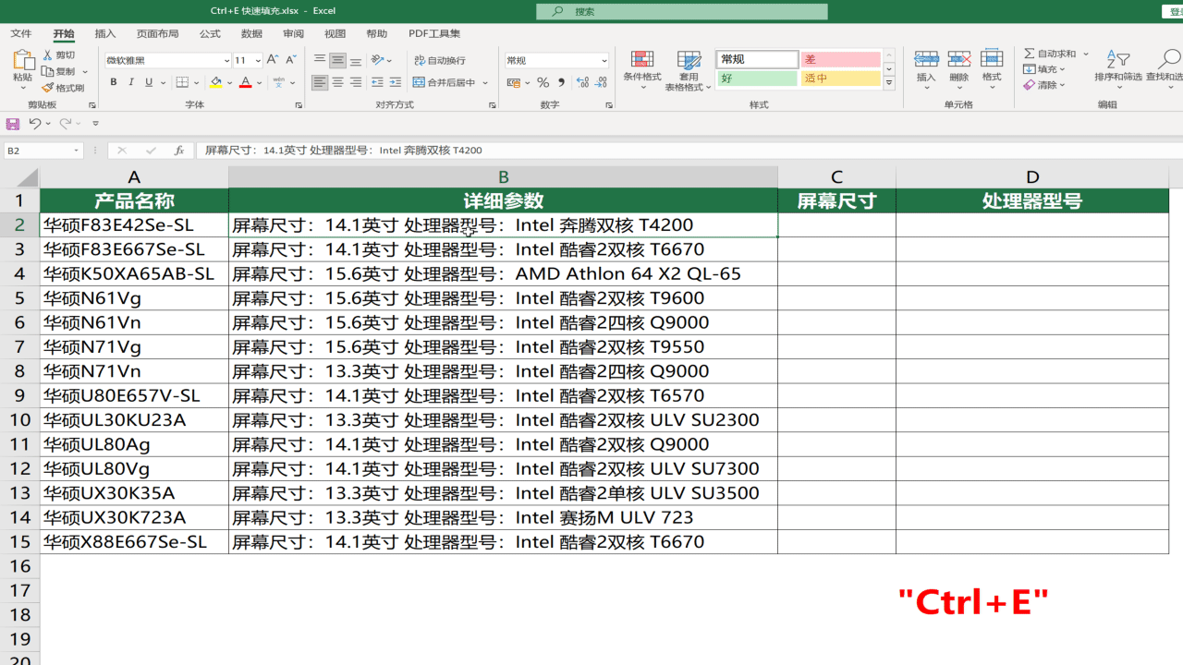Image resolution: width=1183 pixels, height=665 pixels.
Task: Switch to the 数据 (Data) tab
Action: [251, 33]
